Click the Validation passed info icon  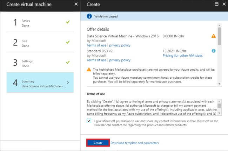[x=89, y=16]
